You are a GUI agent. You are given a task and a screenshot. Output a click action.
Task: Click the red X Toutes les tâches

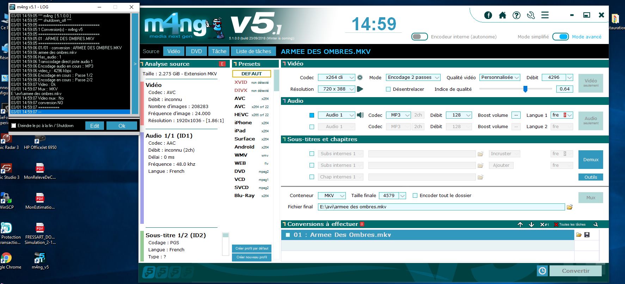(x=570, y=224)
